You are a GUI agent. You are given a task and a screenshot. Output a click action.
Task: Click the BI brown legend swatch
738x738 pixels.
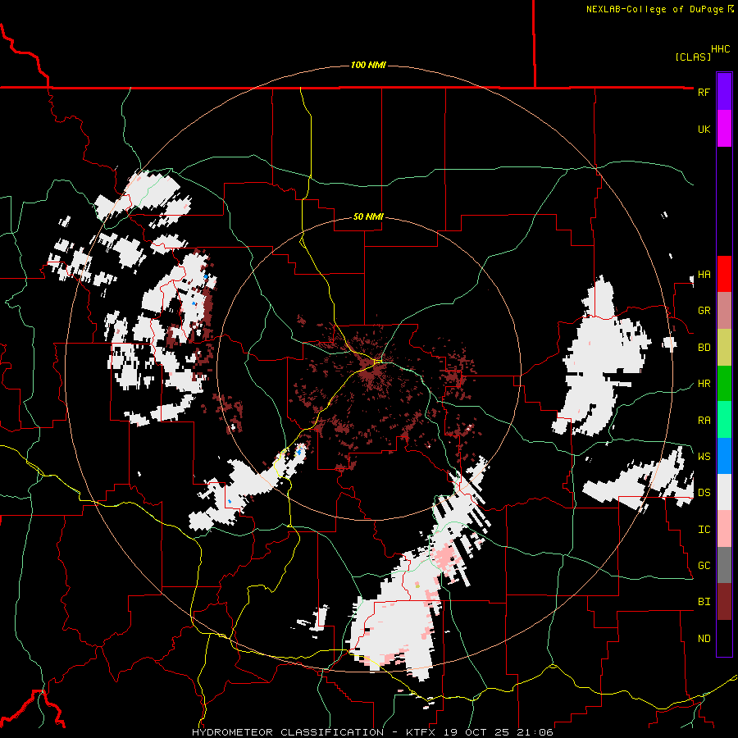coord(724,602)
